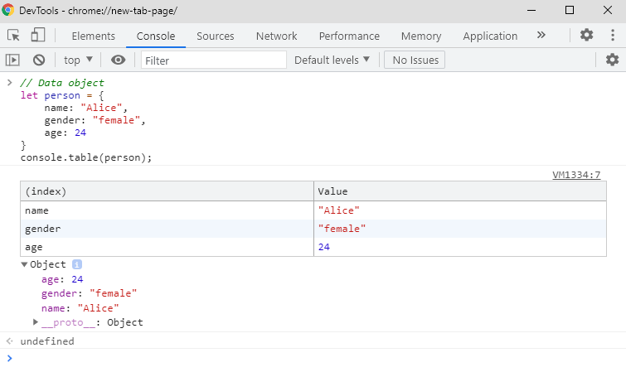Switch to the Elements tab
This screenshot has height=372, width=626.
pyautogui.click(x=93, y=36)
